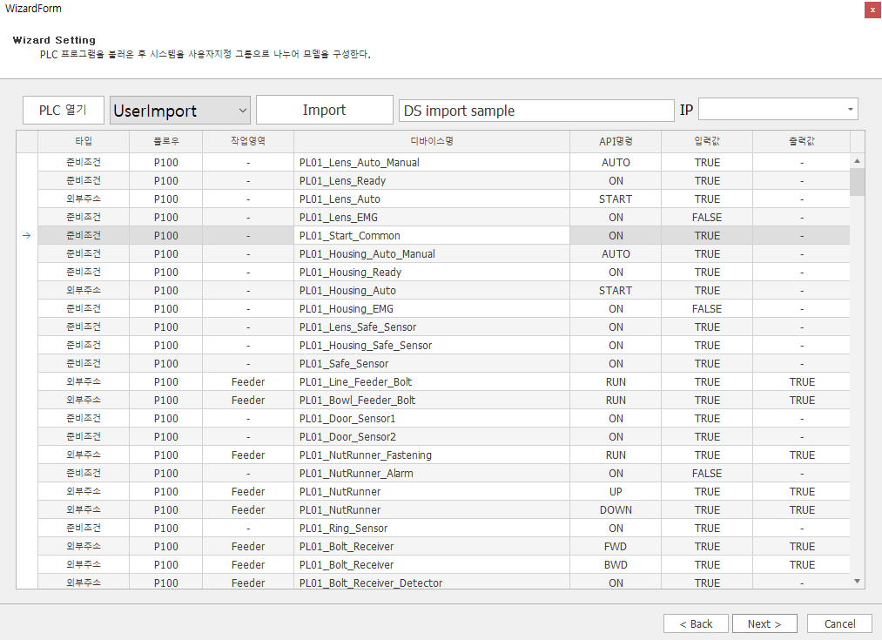Click scrollbar down arrow in table
882x640 pixels.
857,581
